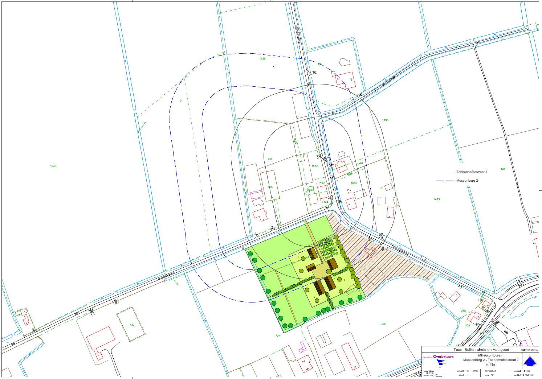Click parcel number 708
This screenshot has width=542, height=379.
point(503,169)
